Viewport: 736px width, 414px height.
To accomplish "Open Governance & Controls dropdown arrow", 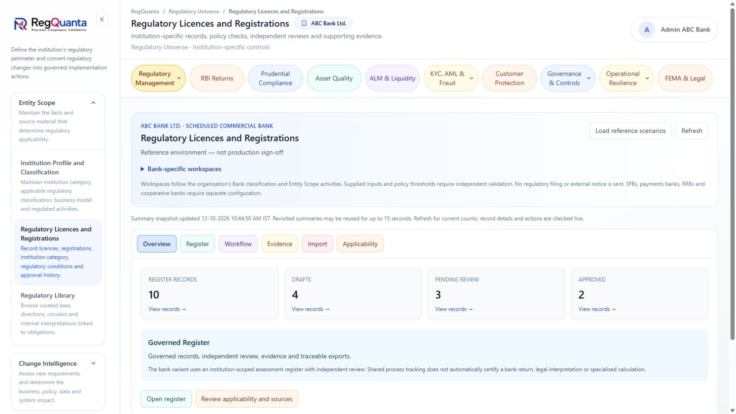I will tap(589, 78).
